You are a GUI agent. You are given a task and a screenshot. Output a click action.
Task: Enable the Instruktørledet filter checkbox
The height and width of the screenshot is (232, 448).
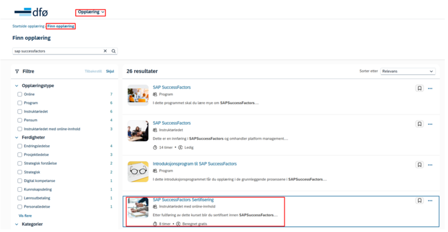(20, 112)
